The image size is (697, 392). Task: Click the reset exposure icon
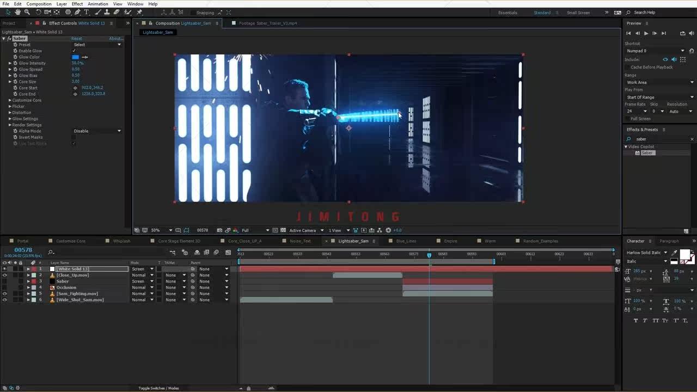[x=388, y=230]
